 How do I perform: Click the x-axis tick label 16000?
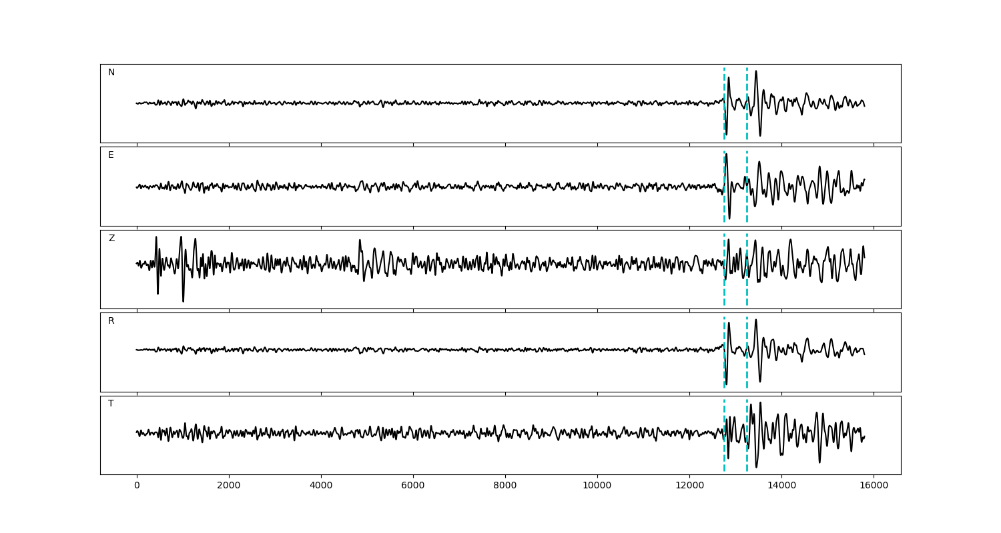point(873,486)
